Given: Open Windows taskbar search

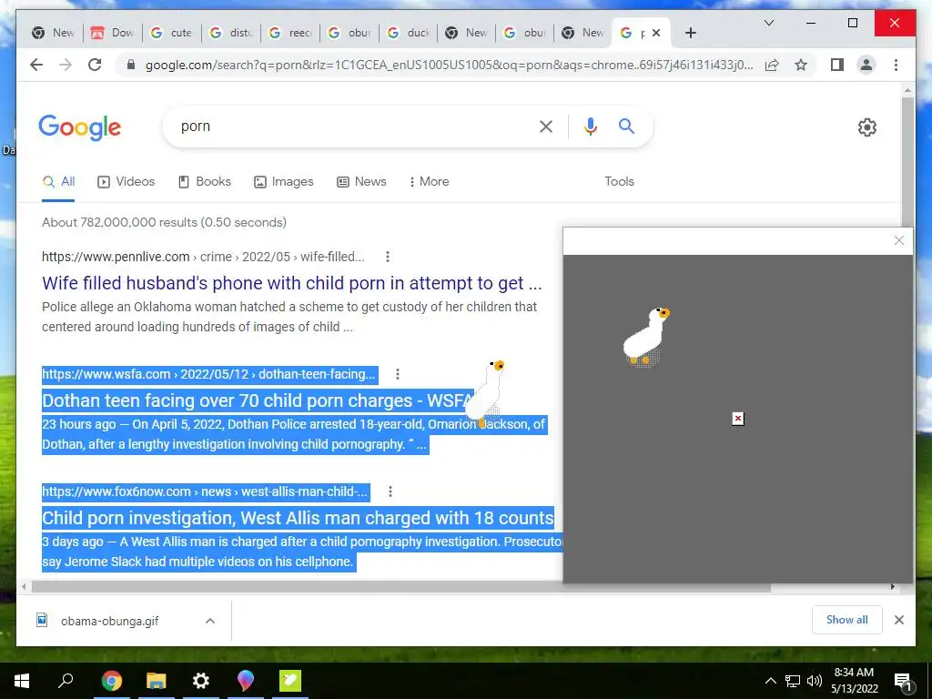Looking at the screenshot, I should [x=66, y=681].
